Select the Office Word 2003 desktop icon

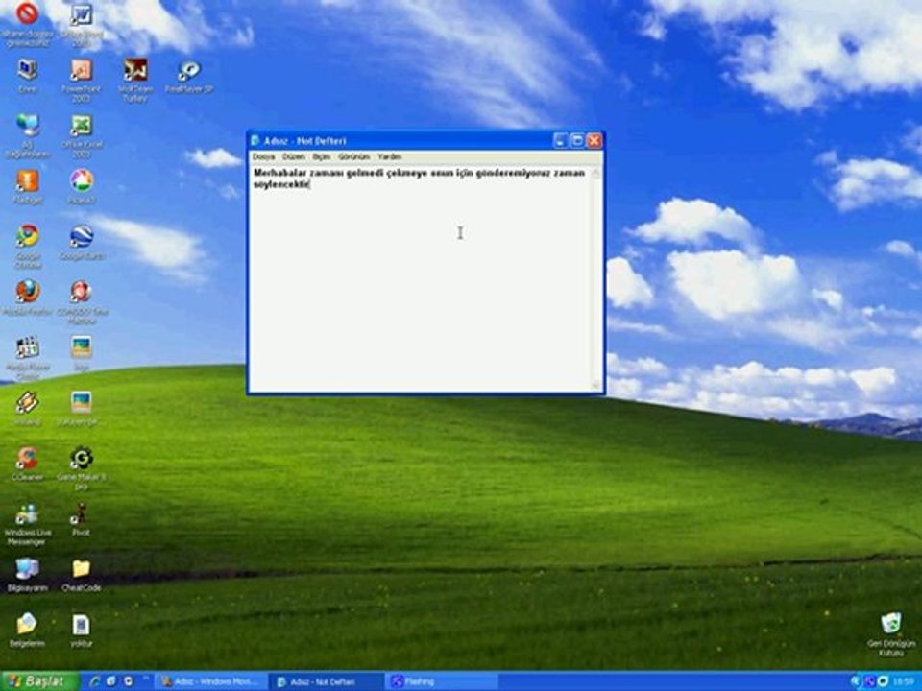81,25
